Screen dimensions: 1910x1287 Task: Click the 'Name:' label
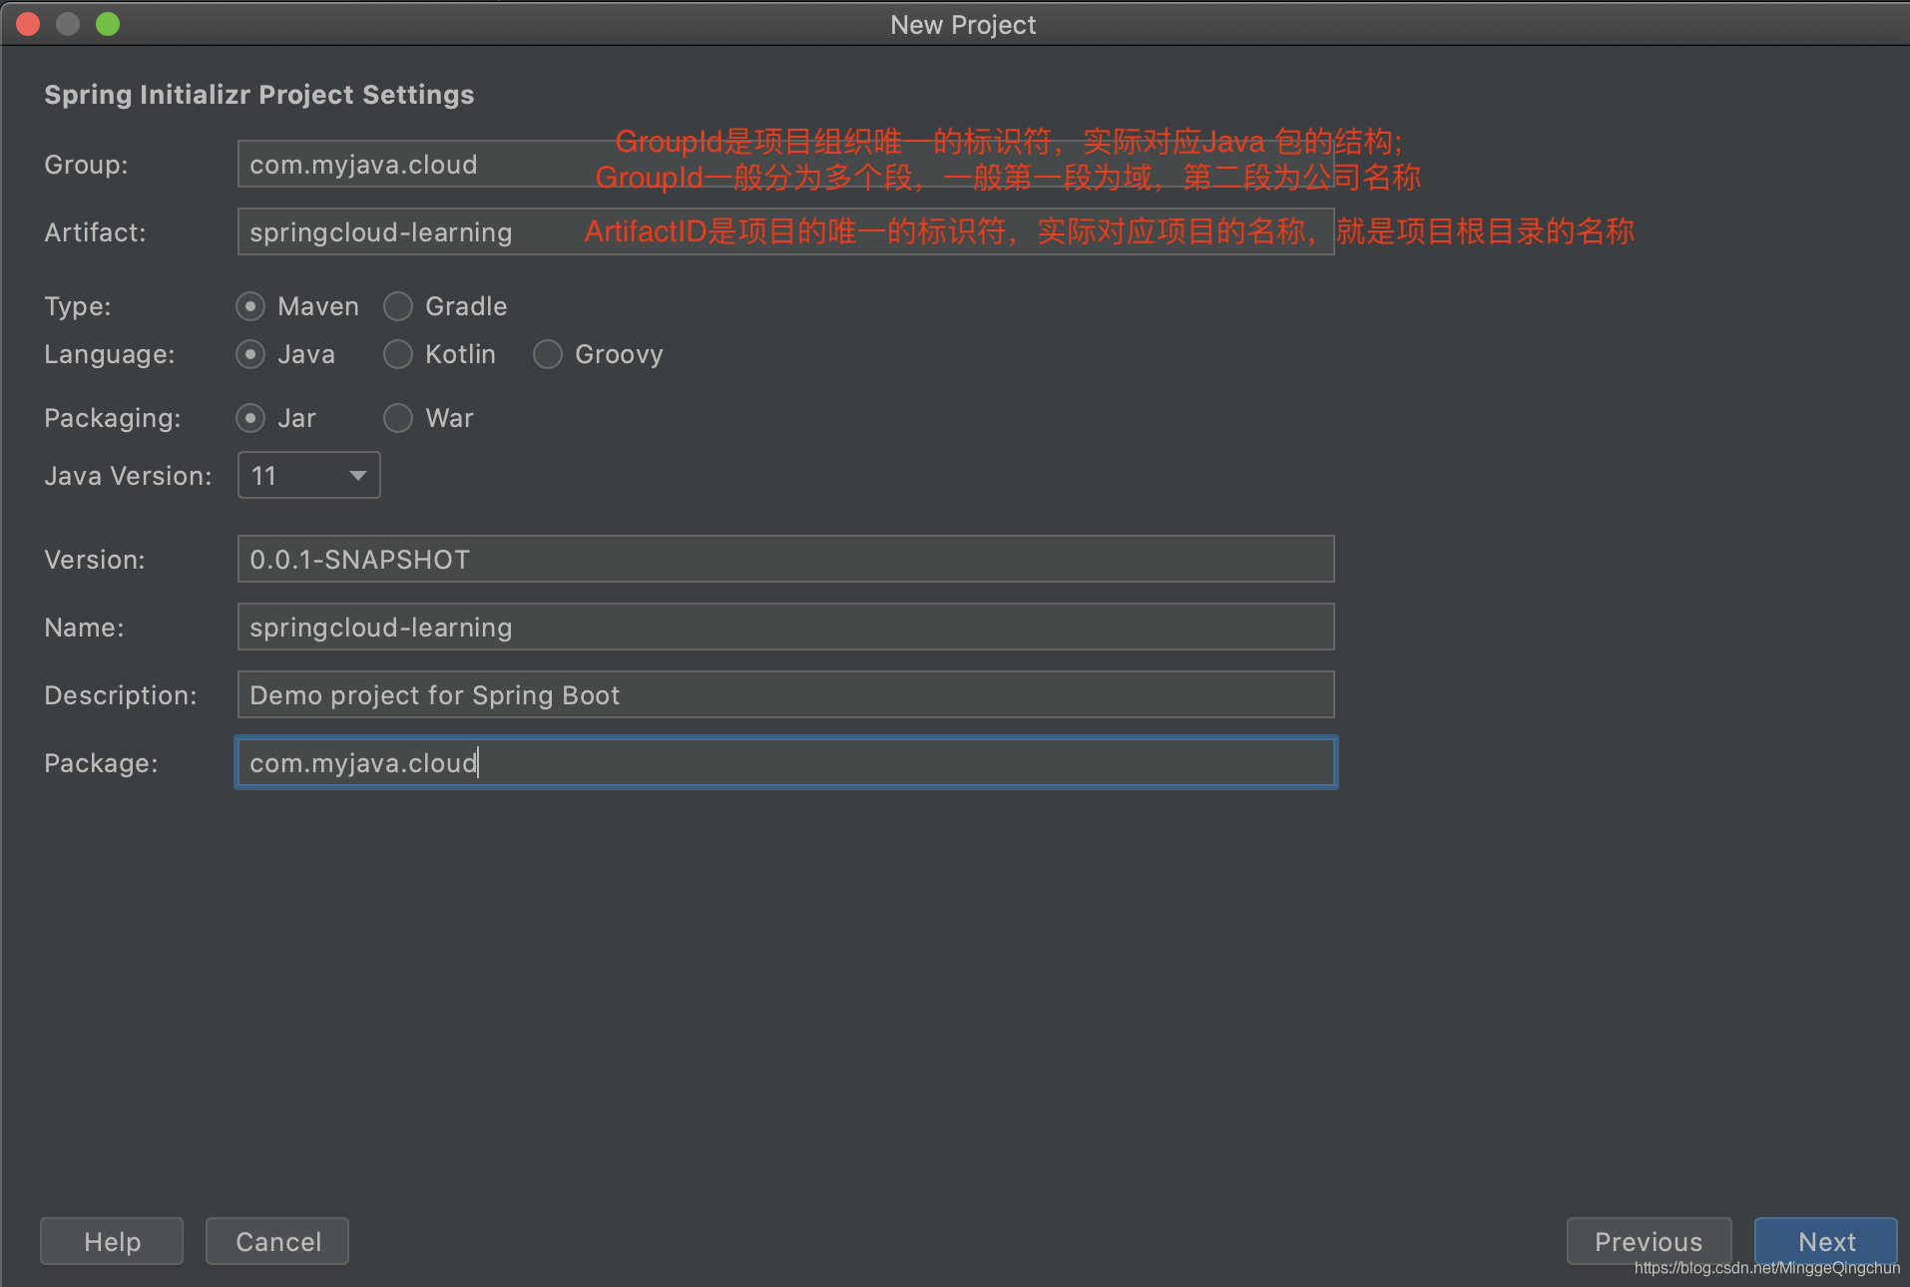coord(84,628)
